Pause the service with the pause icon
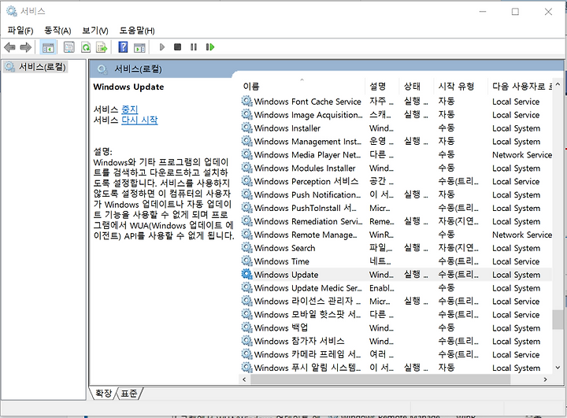The width and height of the screenshot is (567, 418). pyautogui.click(x=194, y=47)
